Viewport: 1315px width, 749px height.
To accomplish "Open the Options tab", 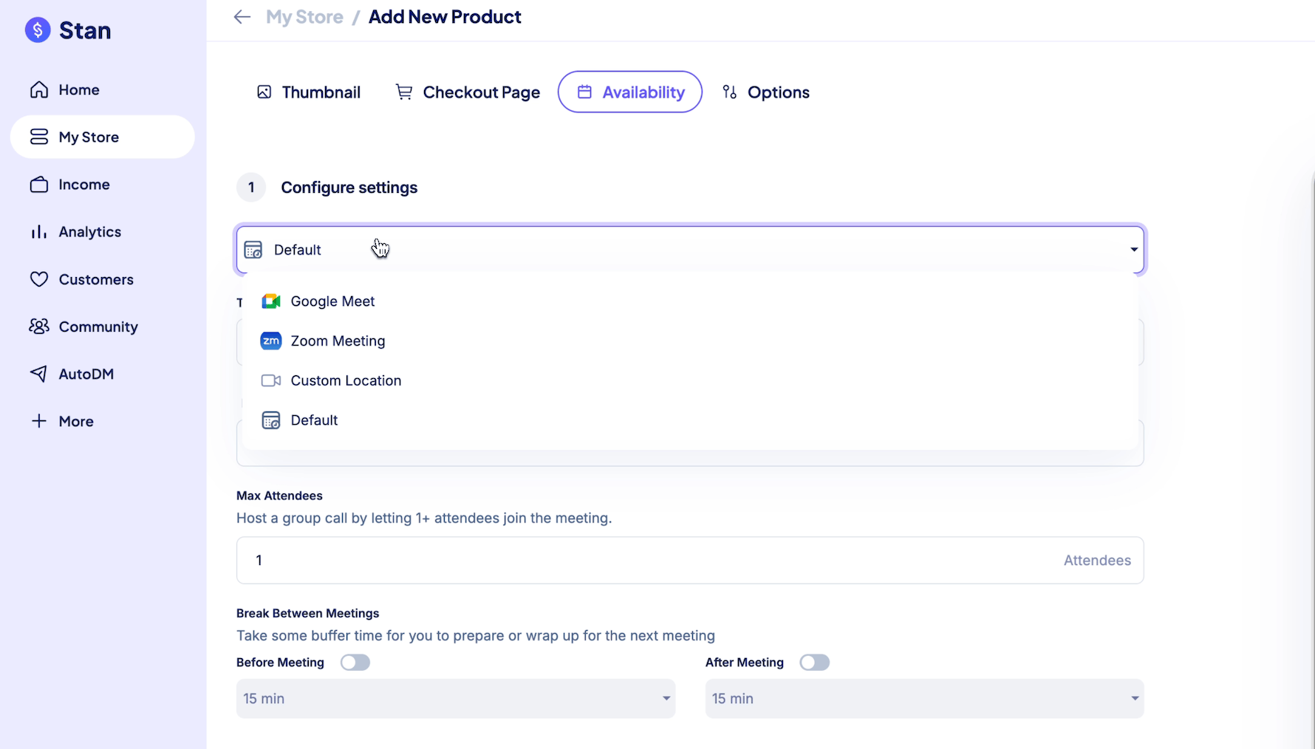I will (765, 92).
